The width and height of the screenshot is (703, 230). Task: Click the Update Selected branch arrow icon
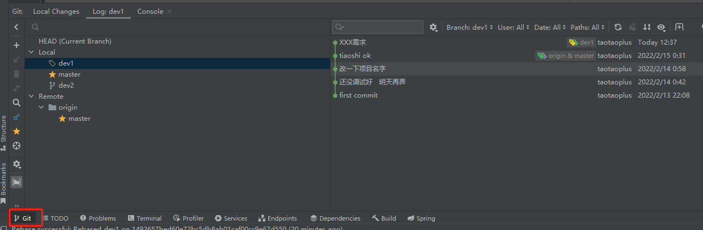click(17, 60)
